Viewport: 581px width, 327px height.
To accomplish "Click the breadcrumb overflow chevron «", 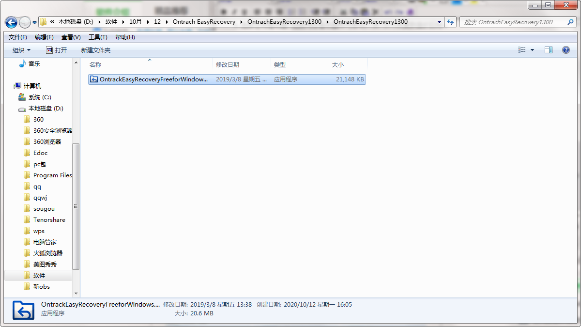I will [52, 22].
